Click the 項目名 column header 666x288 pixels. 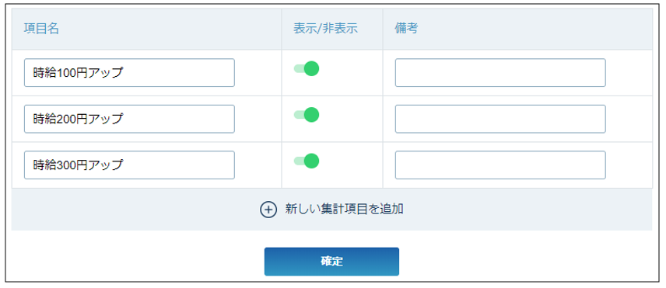(x=41, y=29)
